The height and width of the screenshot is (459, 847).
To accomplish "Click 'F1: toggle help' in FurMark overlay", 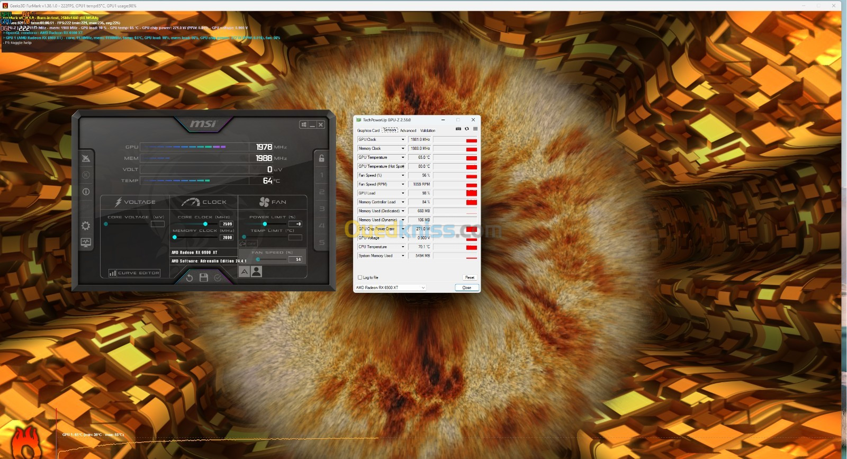I will click(x=17, y=43).
